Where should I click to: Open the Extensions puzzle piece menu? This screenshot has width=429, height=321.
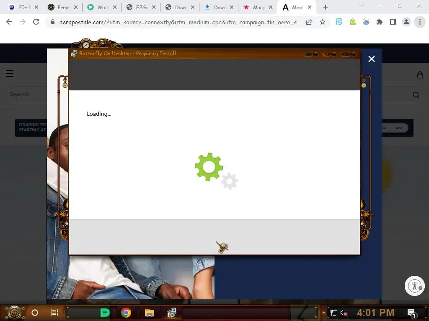[380, 22]
